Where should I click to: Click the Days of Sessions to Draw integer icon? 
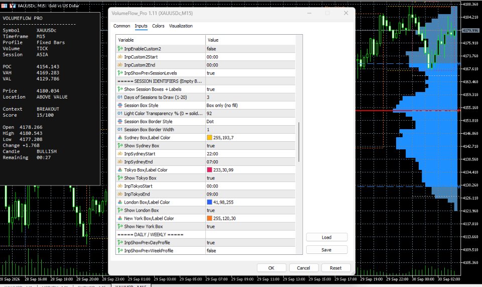(x=120, y=97)
